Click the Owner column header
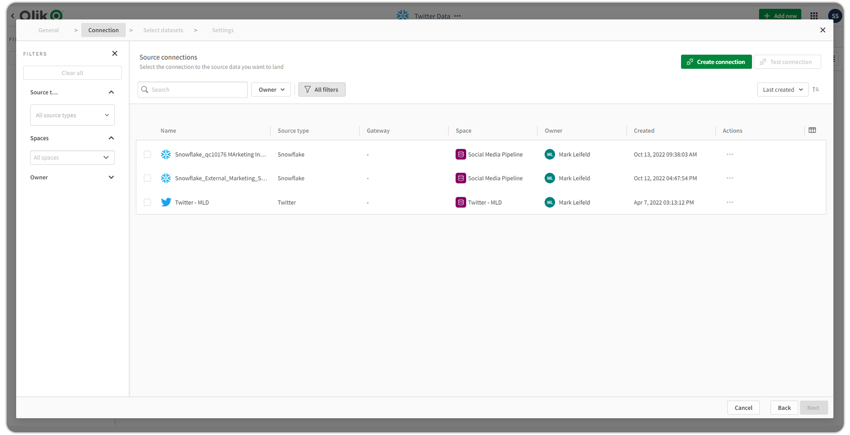 point(553,131)
